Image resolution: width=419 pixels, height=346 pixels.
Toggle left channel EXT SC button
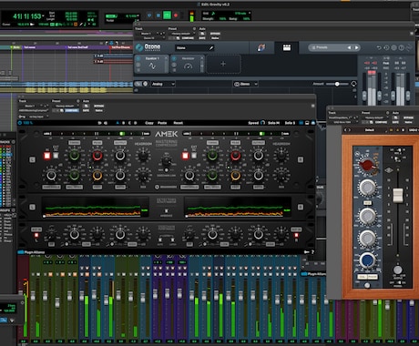click(x=56, y=156)
